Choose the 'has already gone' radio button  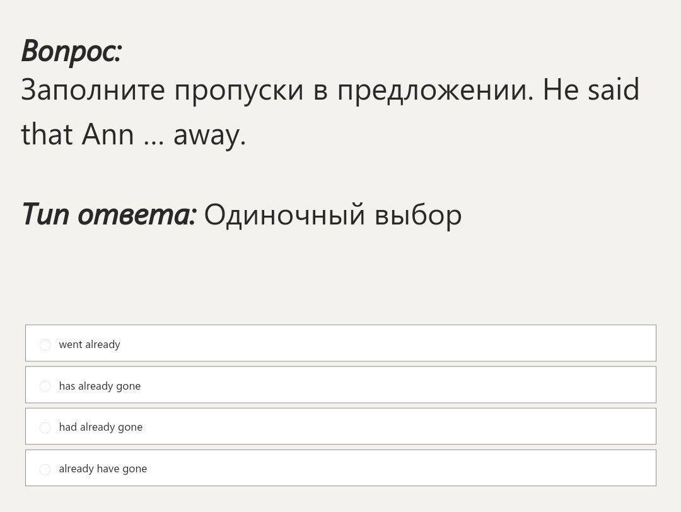45,386
